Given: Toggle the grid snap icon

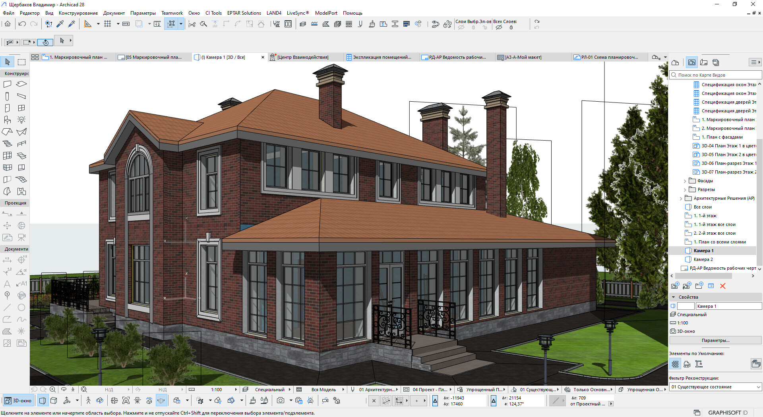Looking at the screenshot, I should pyautogui.click(x=107, y=24).
